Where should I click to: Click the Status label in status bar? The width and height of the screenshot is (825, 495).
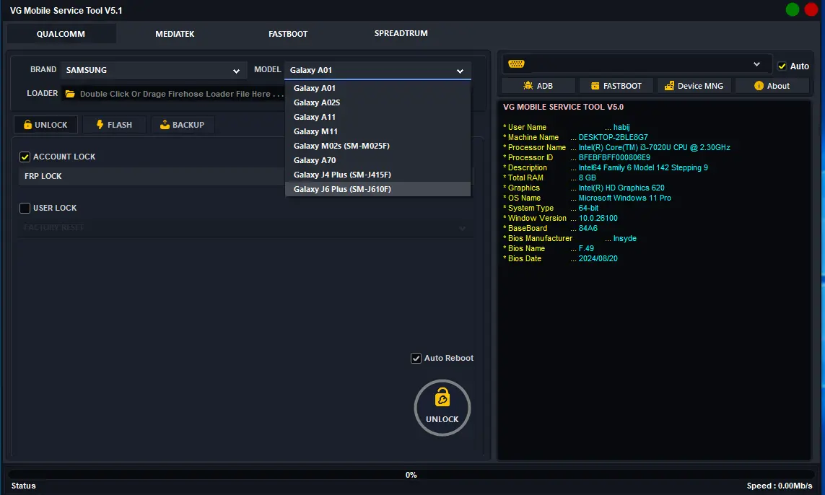coord(24,486)
